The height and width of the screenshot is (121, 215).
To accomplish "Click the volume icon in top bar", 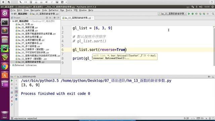I will click(201, 7).
